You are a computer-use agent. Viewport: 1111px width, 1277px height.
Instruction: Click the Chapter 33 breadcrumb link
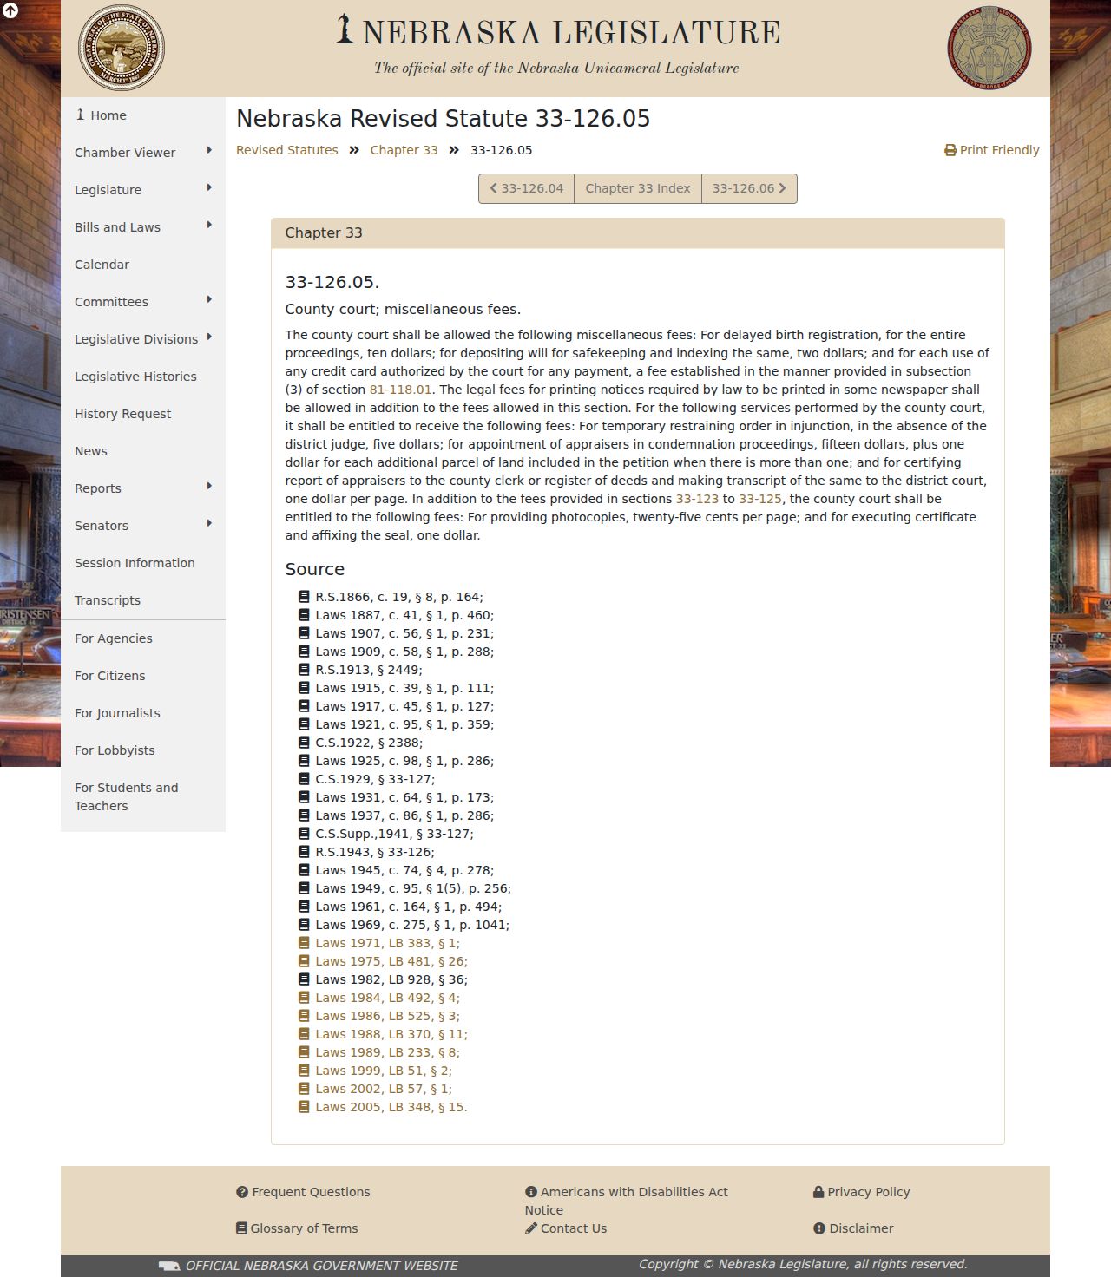pyautogui.click(x=404, y=150)
